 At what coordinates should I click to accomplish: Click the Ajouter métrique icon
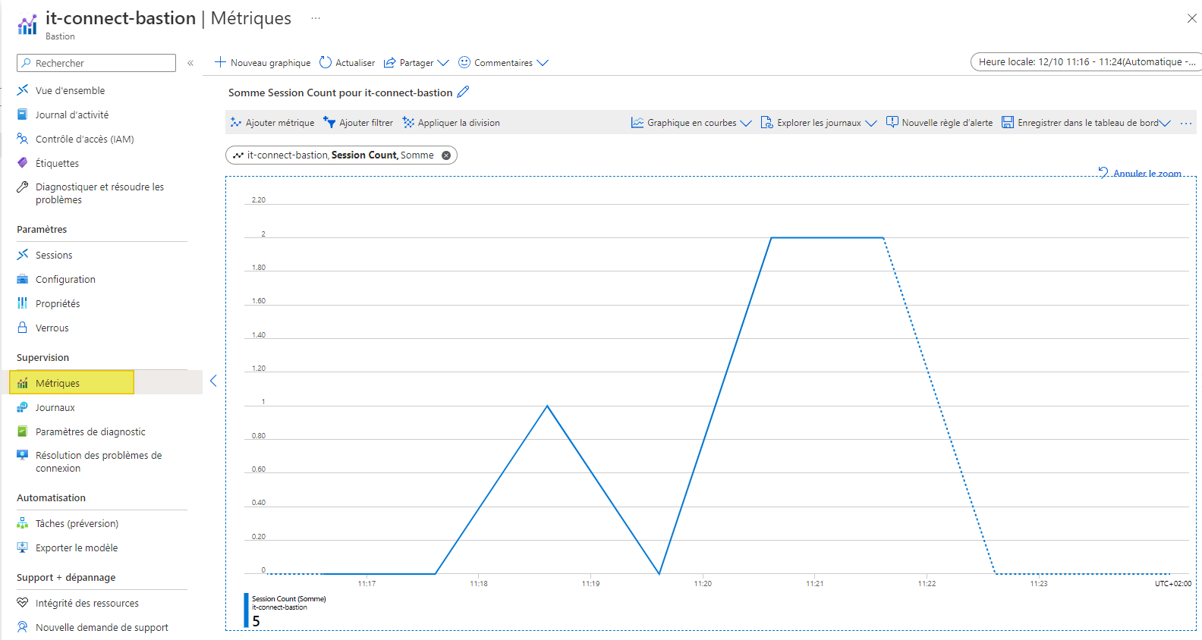pos(236,123)
